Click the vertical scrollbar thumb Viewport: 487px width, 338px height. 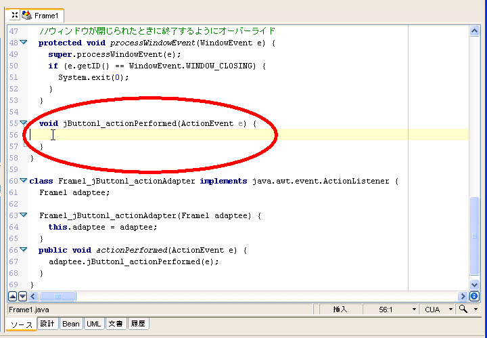pyautogui.click(x=474, y=236)
